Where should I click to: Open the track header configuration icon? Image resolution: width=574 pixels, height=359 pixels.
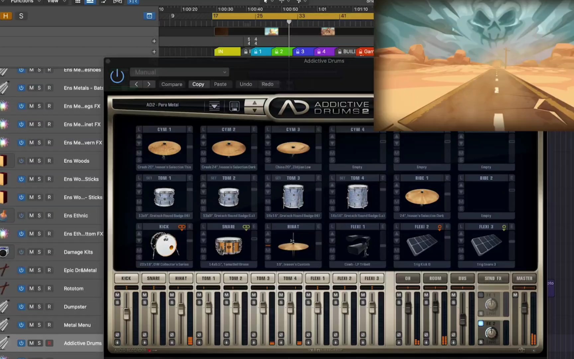coord(149,16)
